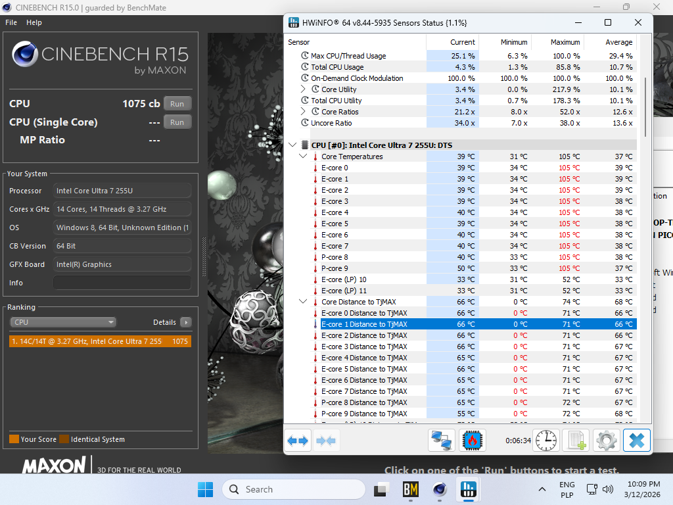Open HWiNFO remote network monitors icon

click(x=442, y=441)
